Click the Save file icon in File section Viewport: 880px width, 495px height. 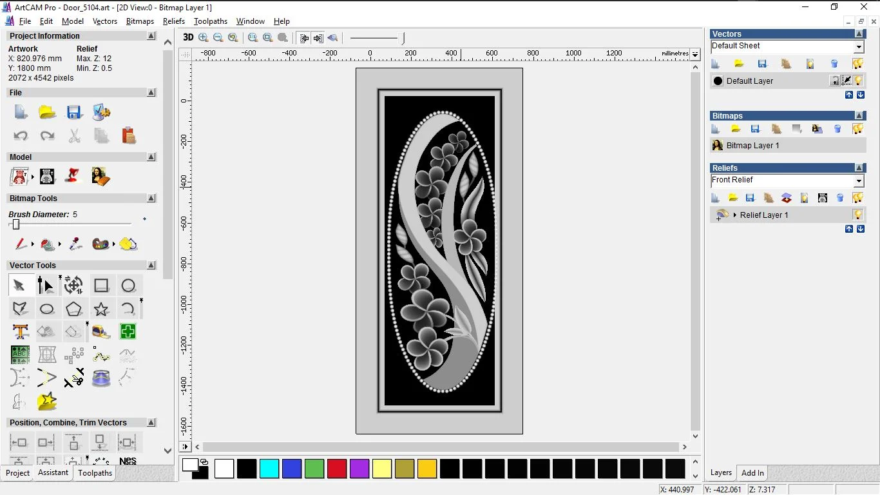74,112
